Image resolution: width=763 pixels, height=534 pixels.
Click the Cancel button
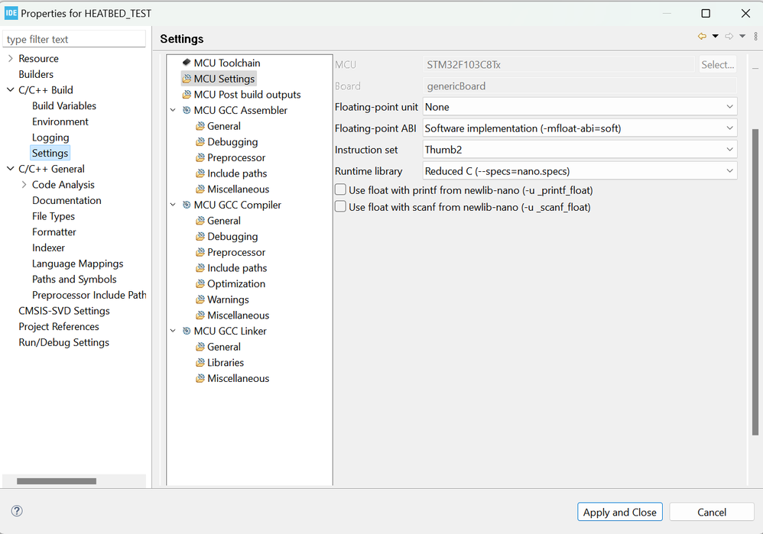tap(711, 512)
